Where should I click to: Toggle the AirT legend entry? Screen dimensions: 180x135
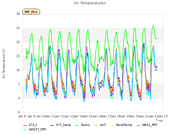point(100,125)
